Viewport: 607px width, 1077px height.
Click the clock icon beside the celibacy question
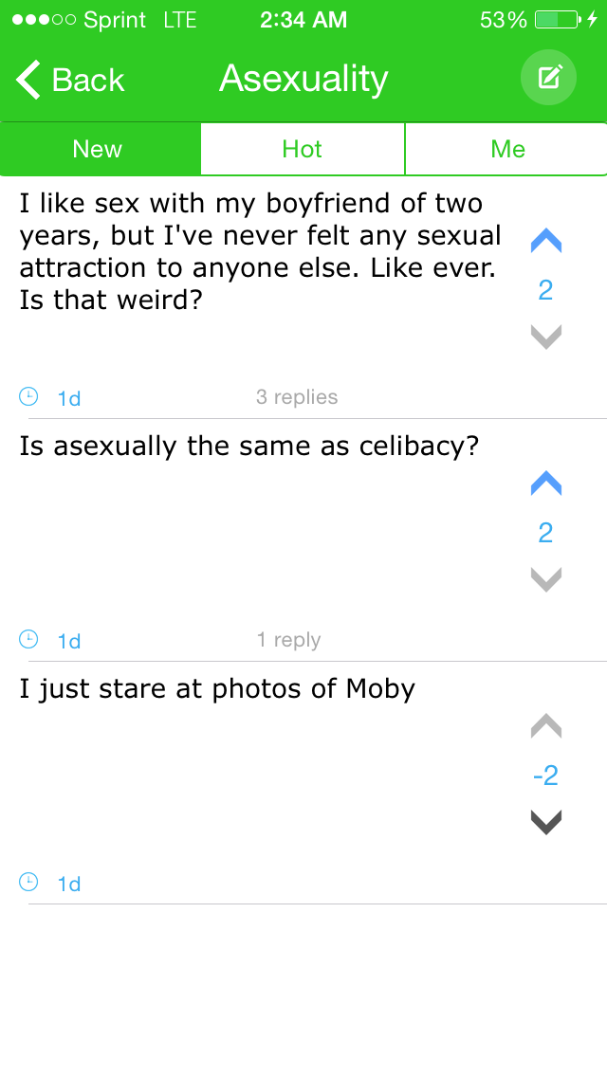(x=28, y=639)
